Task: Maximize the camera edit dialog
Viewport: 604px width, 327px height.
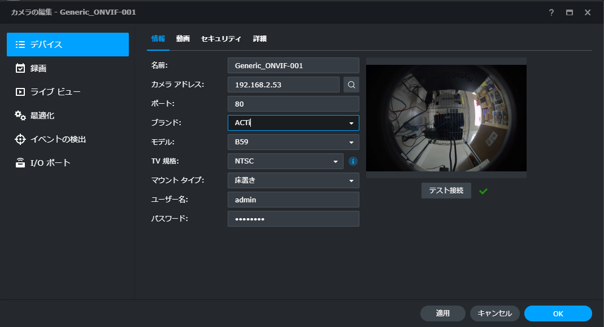Action: pyautogui.click(x=570, y=12)
